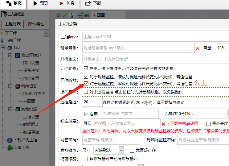Enable the 靠顶部对齐 checkbox

pos(132,151)
